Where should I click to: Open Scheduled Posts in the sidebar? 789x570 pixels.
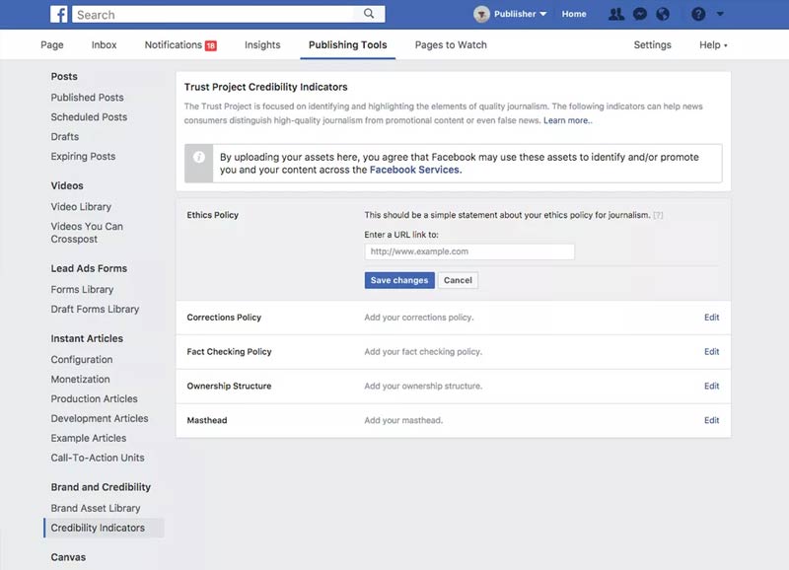tap(89, 117)
